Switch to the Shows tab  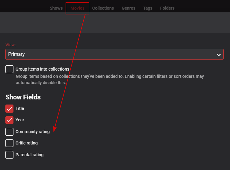pyautogui.click(x=56, y=8)
